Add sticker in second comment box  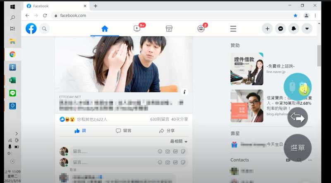coord(183,162)
